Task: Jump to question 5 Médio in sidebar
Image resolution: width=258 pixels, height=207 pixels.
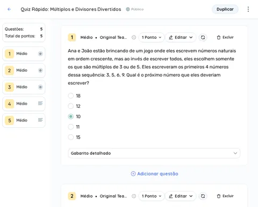Action: pyautogui.click(x=24, y=120)
